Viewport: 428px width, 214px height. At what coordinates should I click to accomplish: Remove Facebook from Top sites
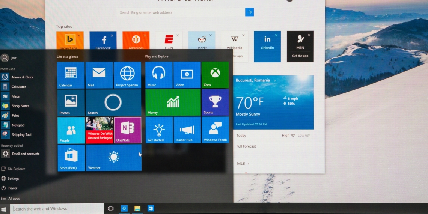tap(112, 35)
